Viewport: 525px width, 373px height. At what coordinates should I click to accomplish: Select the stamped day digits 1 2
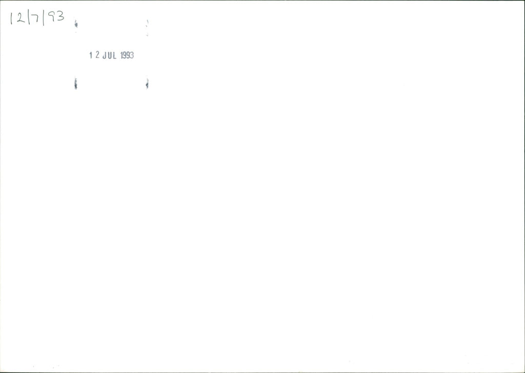(x=94, y=55)
